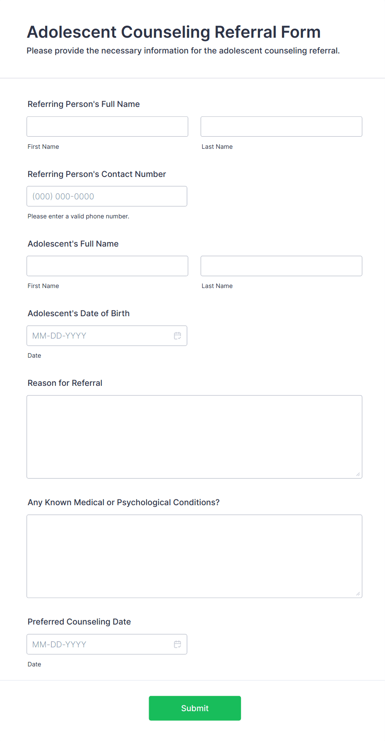Click the phone number validation hint text
Viewport: 385px width, 741px height.
point(78,216)
